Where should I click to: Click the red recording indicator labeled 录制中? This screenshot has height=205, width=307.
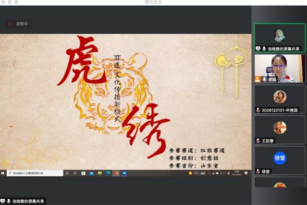tap(19, 24)
